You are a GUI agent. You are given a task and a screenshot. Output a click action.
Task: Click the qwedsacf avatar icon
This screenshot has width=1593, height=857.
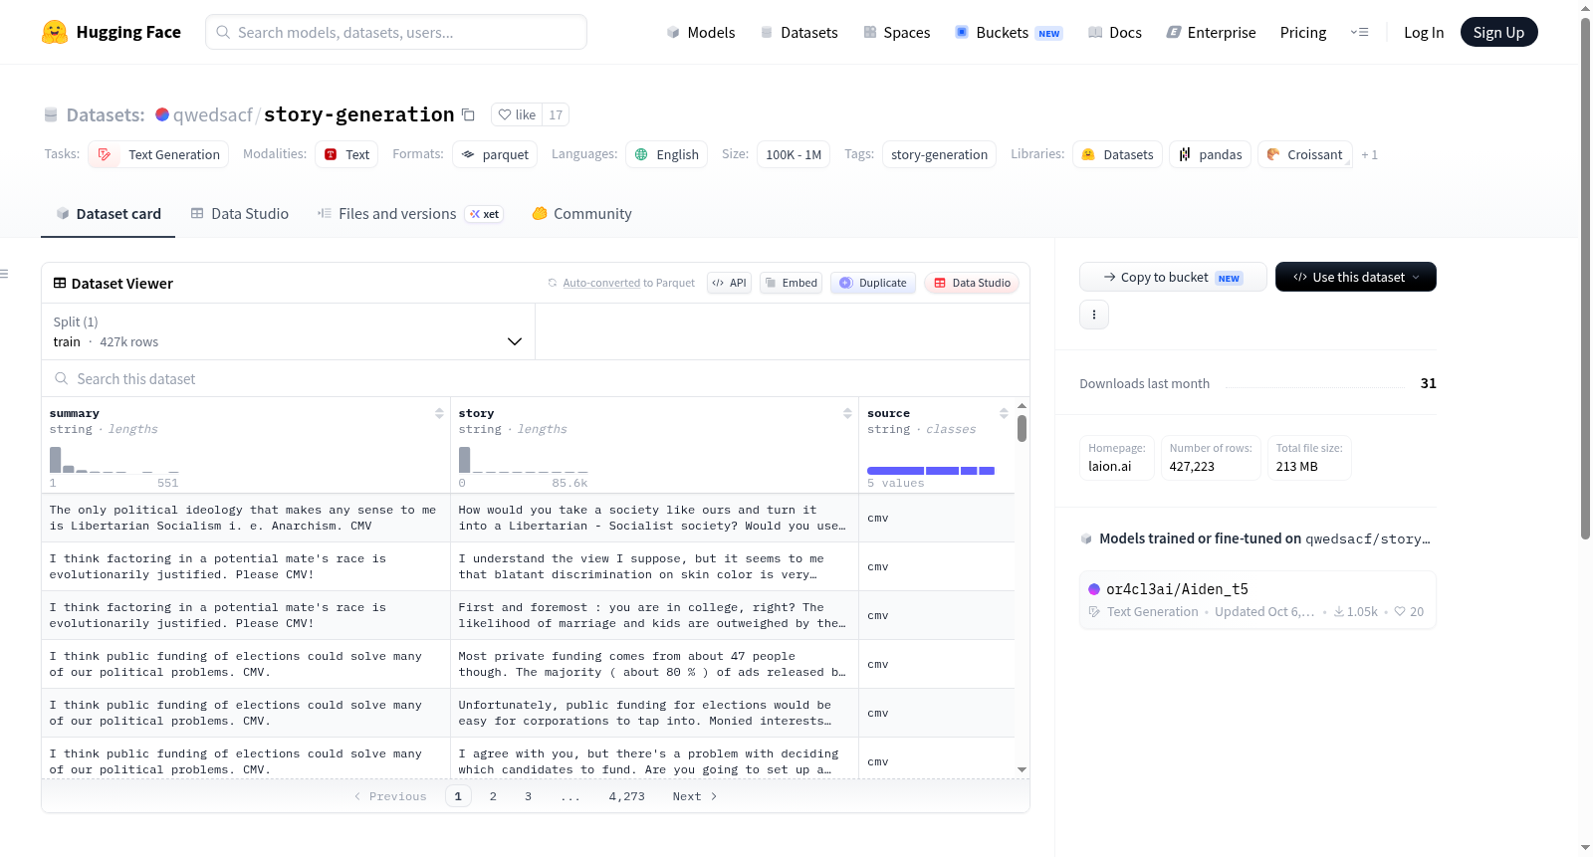[162, 114]
